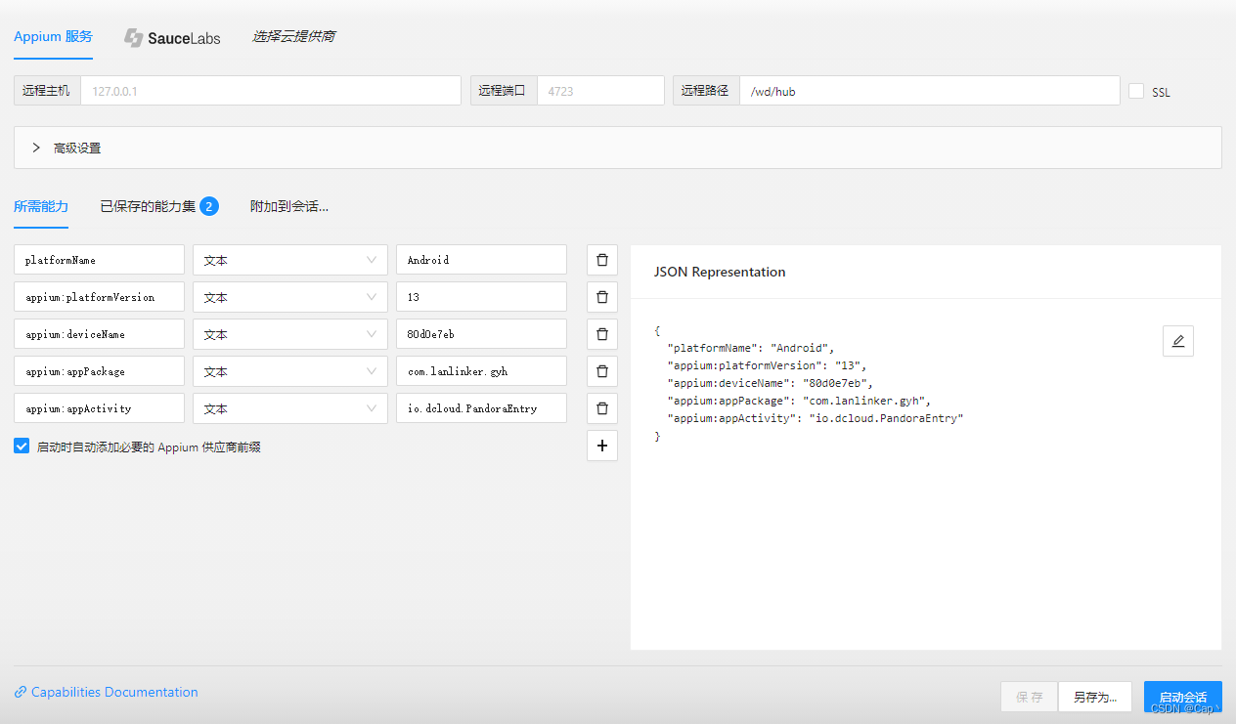Screen dimensions: 1236x724
Task: Switch to the 已保存的能力集 tab
Action: [x=149, y=206]
